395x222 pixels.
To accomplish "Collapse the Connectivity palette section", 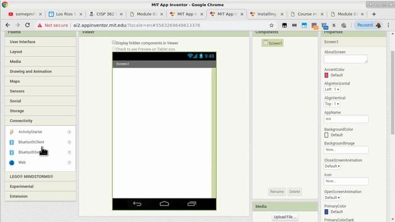I will 40,121.
